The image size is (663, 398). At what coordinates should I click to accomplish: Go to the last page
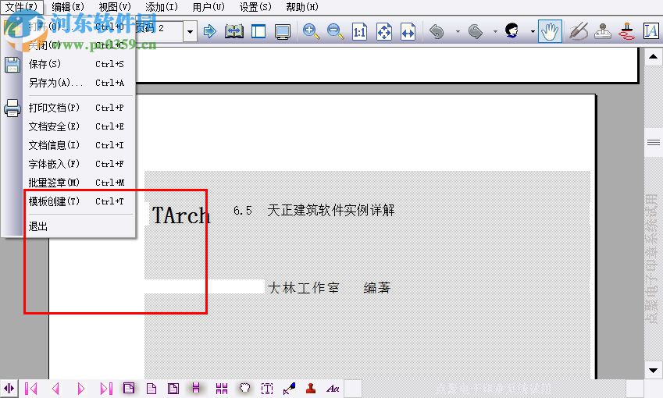tap(106, 389)
